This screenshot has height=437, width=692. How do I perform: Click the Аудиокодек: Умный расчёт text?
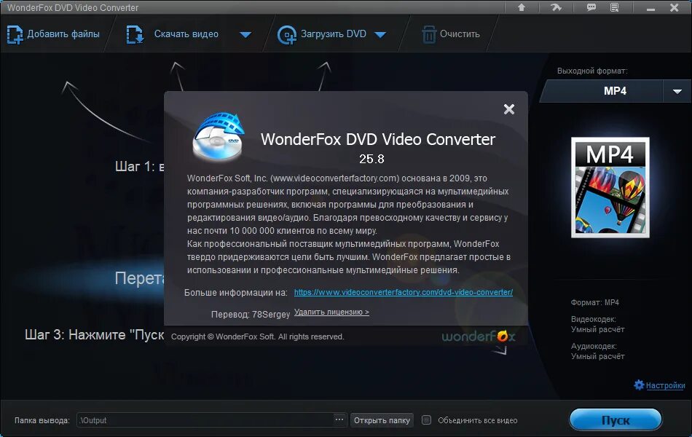click(x=597, y=351)
